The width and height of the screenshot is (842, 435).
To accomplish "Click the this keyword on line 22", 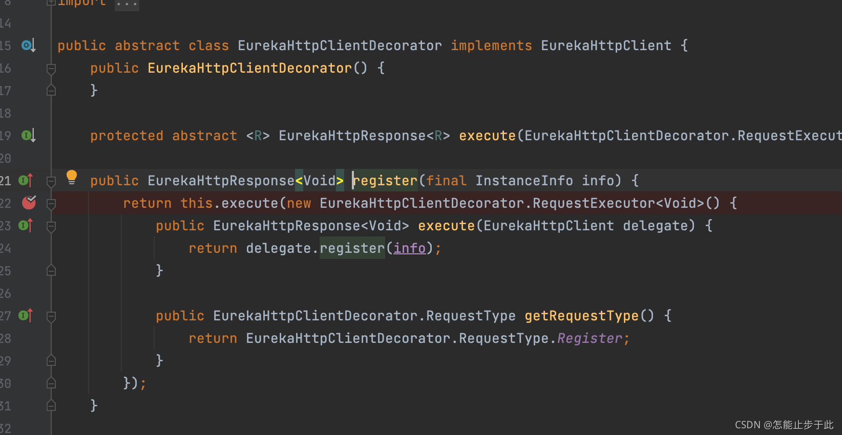I will point(196,203).
